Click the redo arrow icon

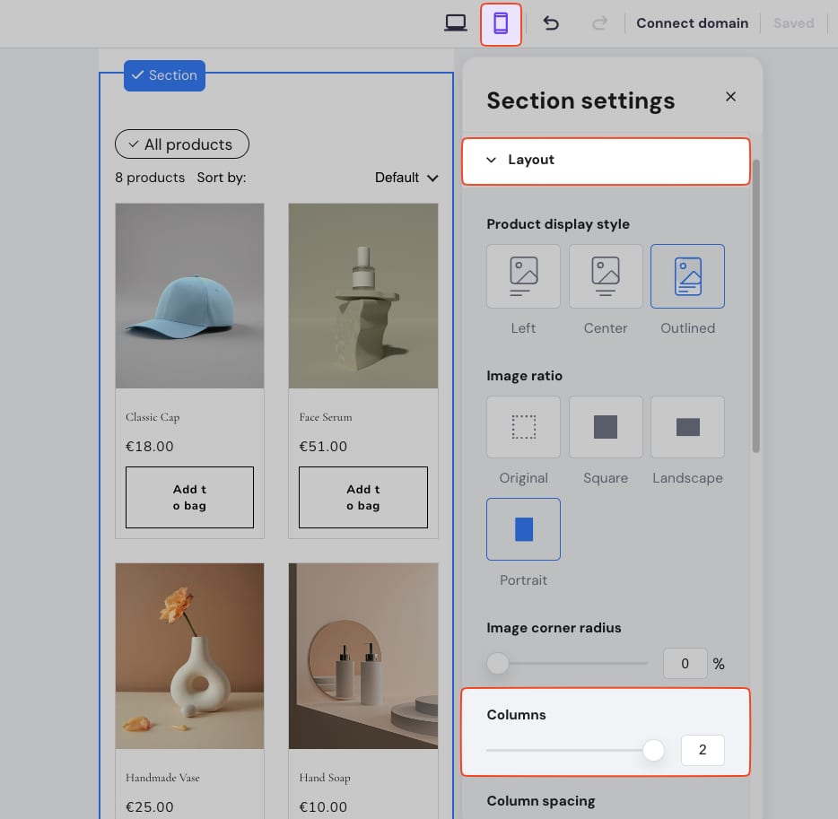tap(599, 23)
